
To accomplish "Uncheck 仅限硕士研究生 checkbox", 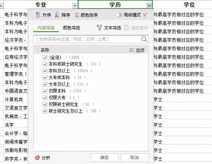I will click(x=45, y=104).
